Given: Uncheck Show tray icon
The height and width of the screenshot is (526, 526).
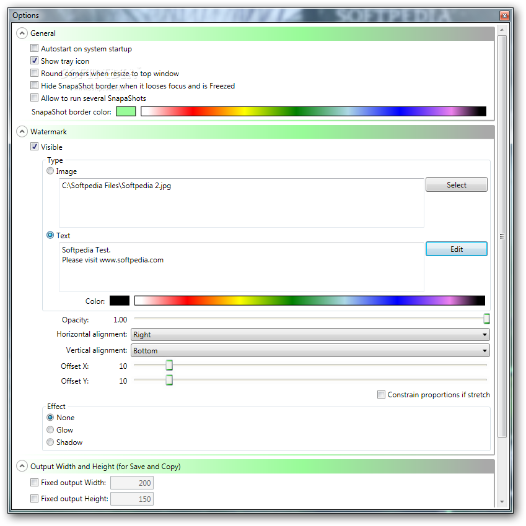Looking at the screenshot, I should coord(34,61).
